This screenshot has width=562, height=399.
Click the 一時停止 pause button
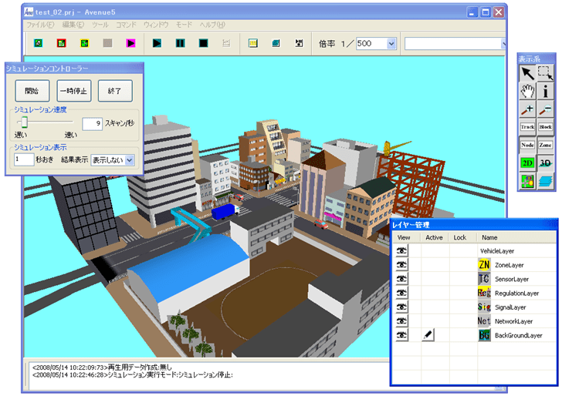(73, 91)
